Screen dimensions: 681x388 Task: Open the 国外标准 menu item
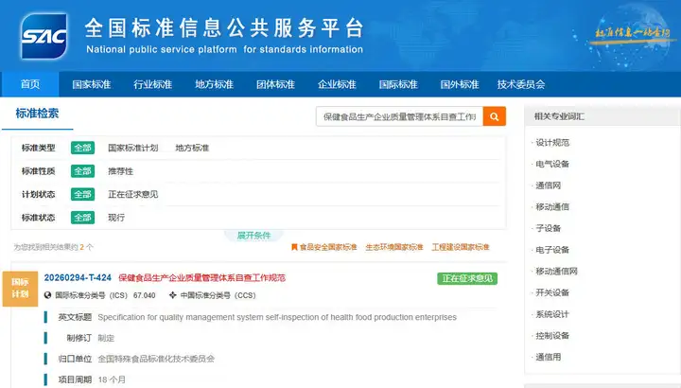459,84
